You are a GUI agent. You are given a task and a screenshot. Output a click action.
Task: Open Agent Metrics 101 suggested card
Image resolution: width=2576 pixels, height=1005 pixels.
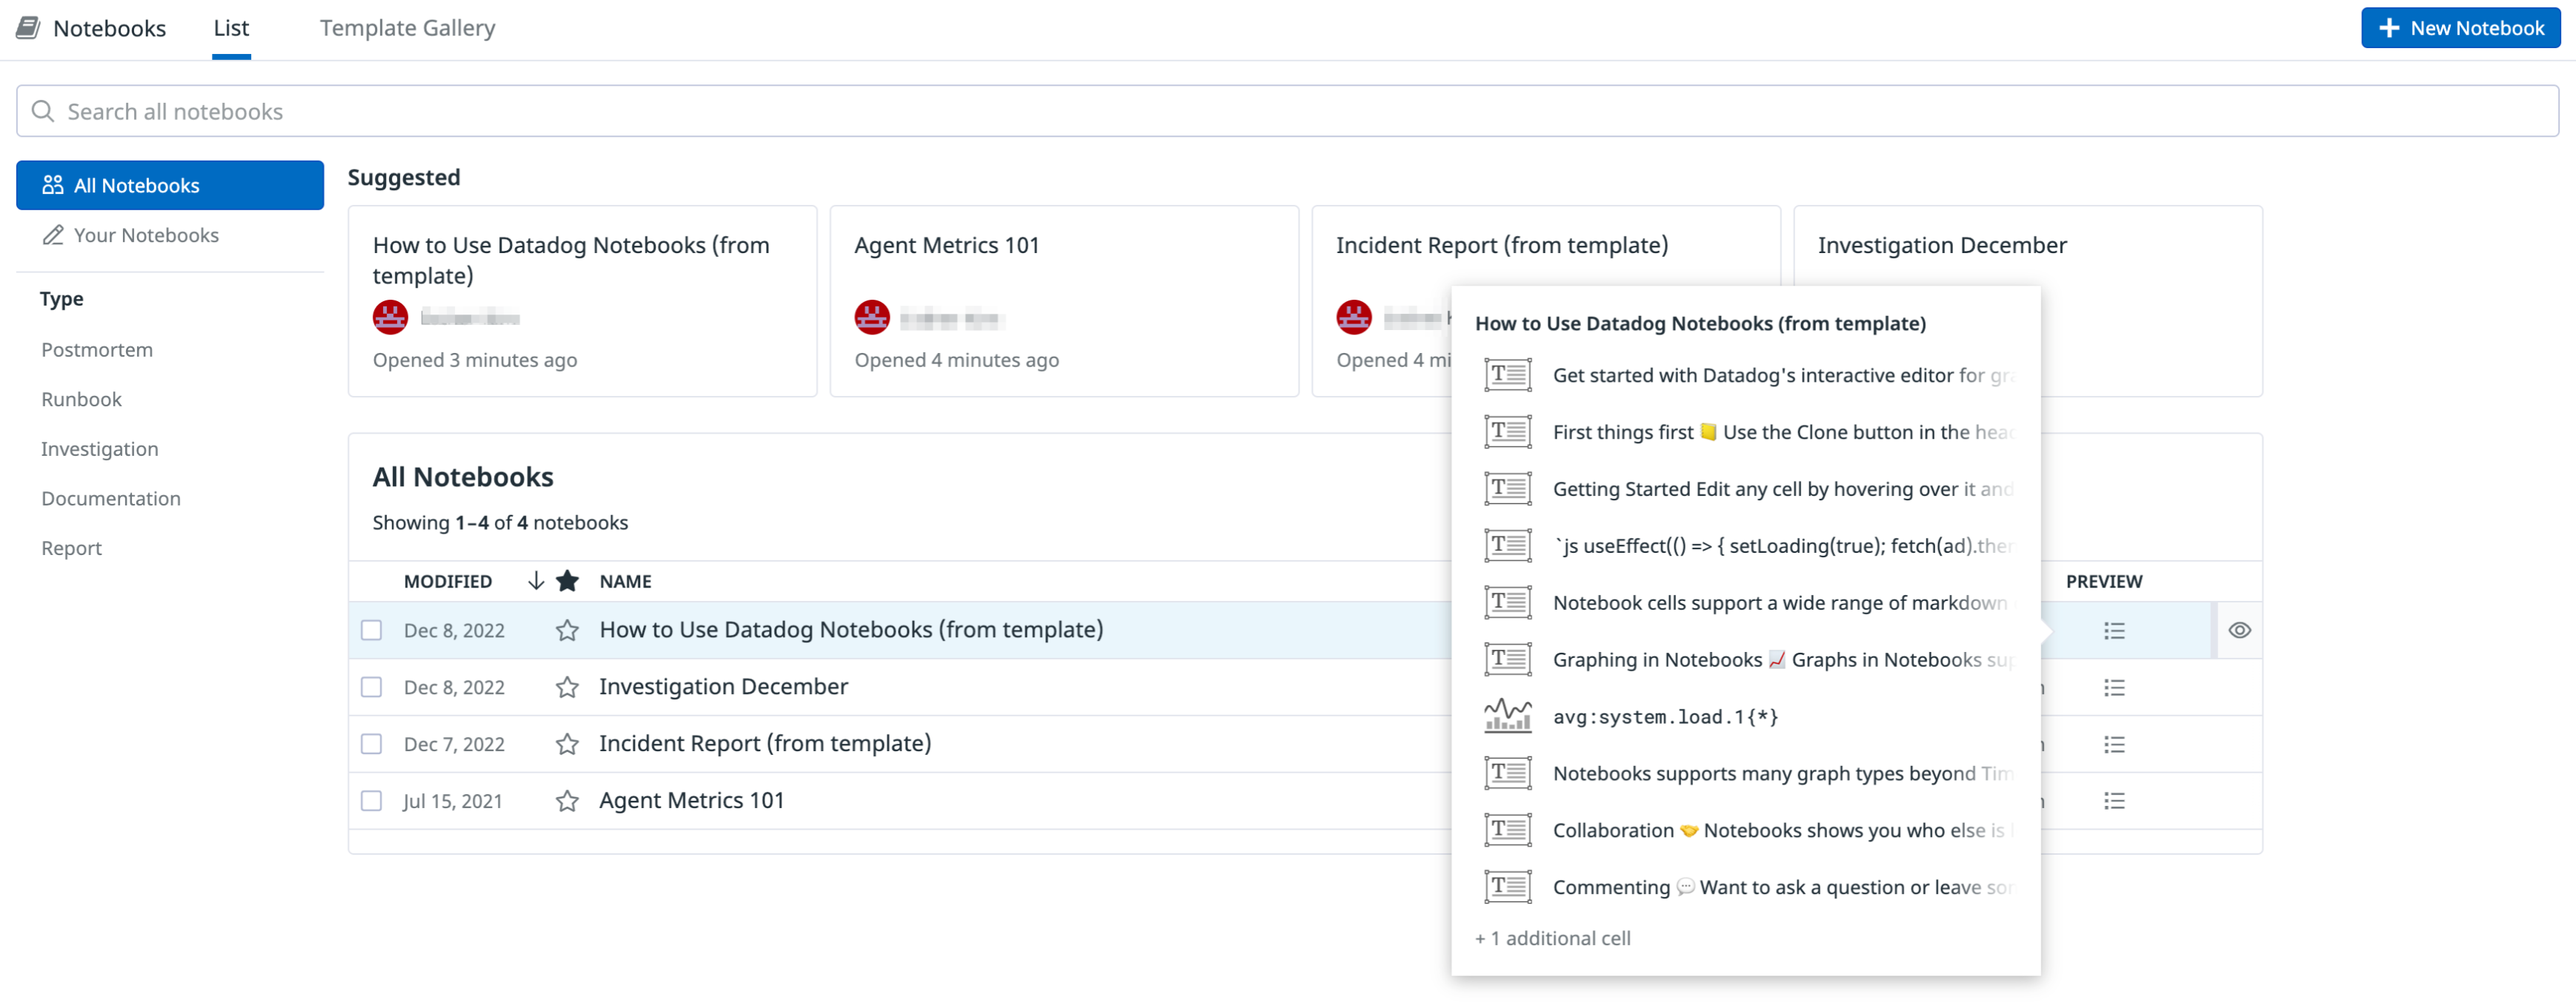[1064, 302]
